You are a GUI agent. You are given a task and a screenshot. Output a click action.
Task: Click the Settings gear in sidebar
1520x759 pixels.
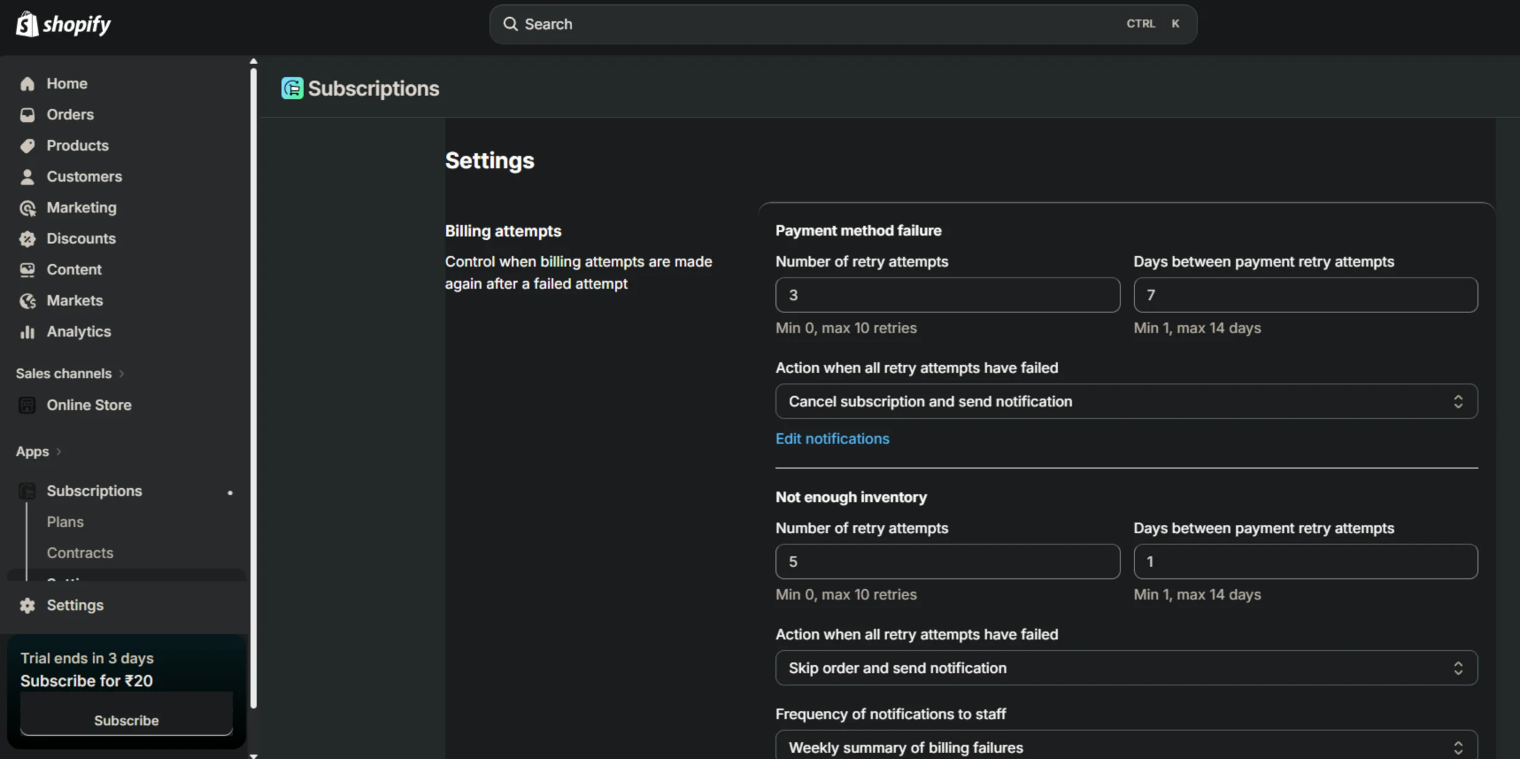[27, 605]
